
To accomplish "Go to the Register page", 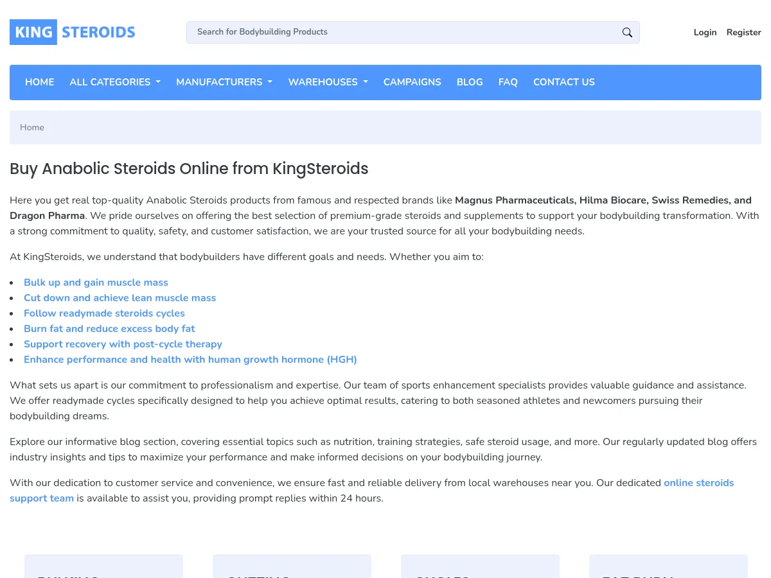I will point(743,32).
